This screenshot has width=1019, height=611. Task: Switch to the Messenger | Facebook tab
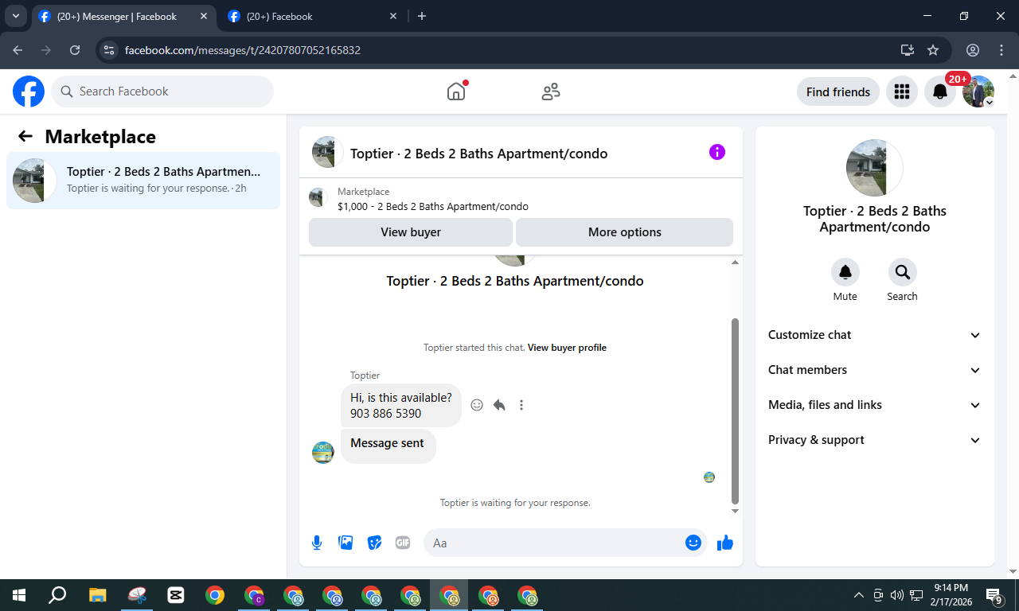pyautogui.click(x=125, y=17)
